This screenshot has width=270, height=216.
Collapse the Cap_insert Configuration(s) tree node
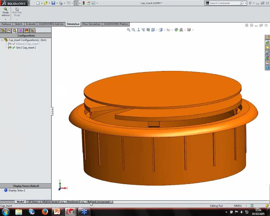[x=2, y=40]
